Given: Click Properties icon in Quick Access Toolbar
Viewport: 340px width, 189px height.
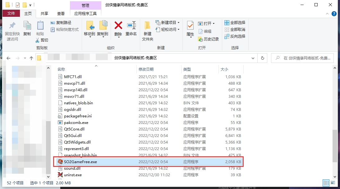Looking at the screenshot, I should 18,5.
